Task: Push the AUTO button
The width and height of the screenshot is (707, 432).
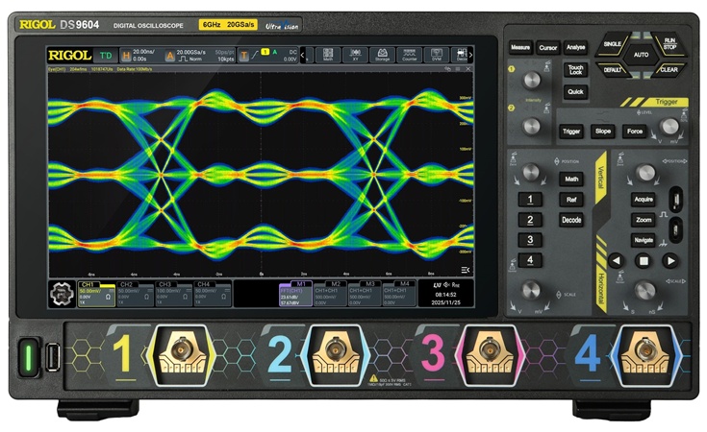Action: tap(642, 55)
